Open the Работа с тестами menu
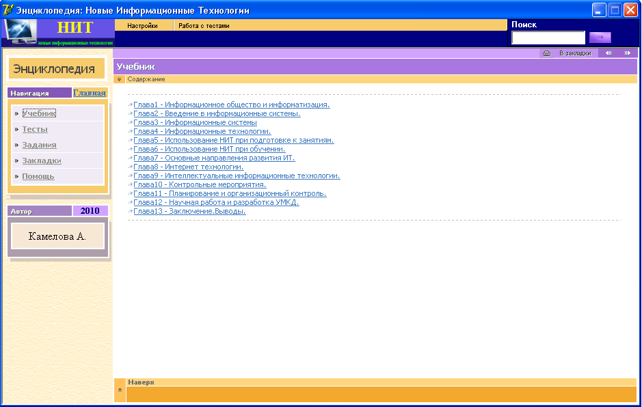642x407 pixels. 204,25
